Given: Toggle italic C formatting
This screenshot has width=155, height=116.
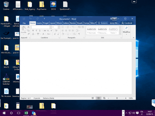Looking at the screenshot, I should pos(36,31).
